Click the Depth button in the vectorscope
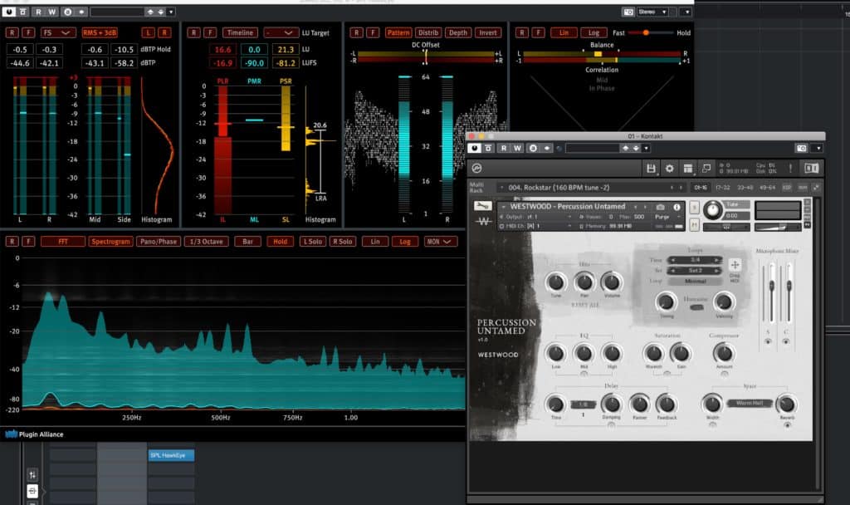Viewport: 850px width, 505px height. [x=457, y=32]
